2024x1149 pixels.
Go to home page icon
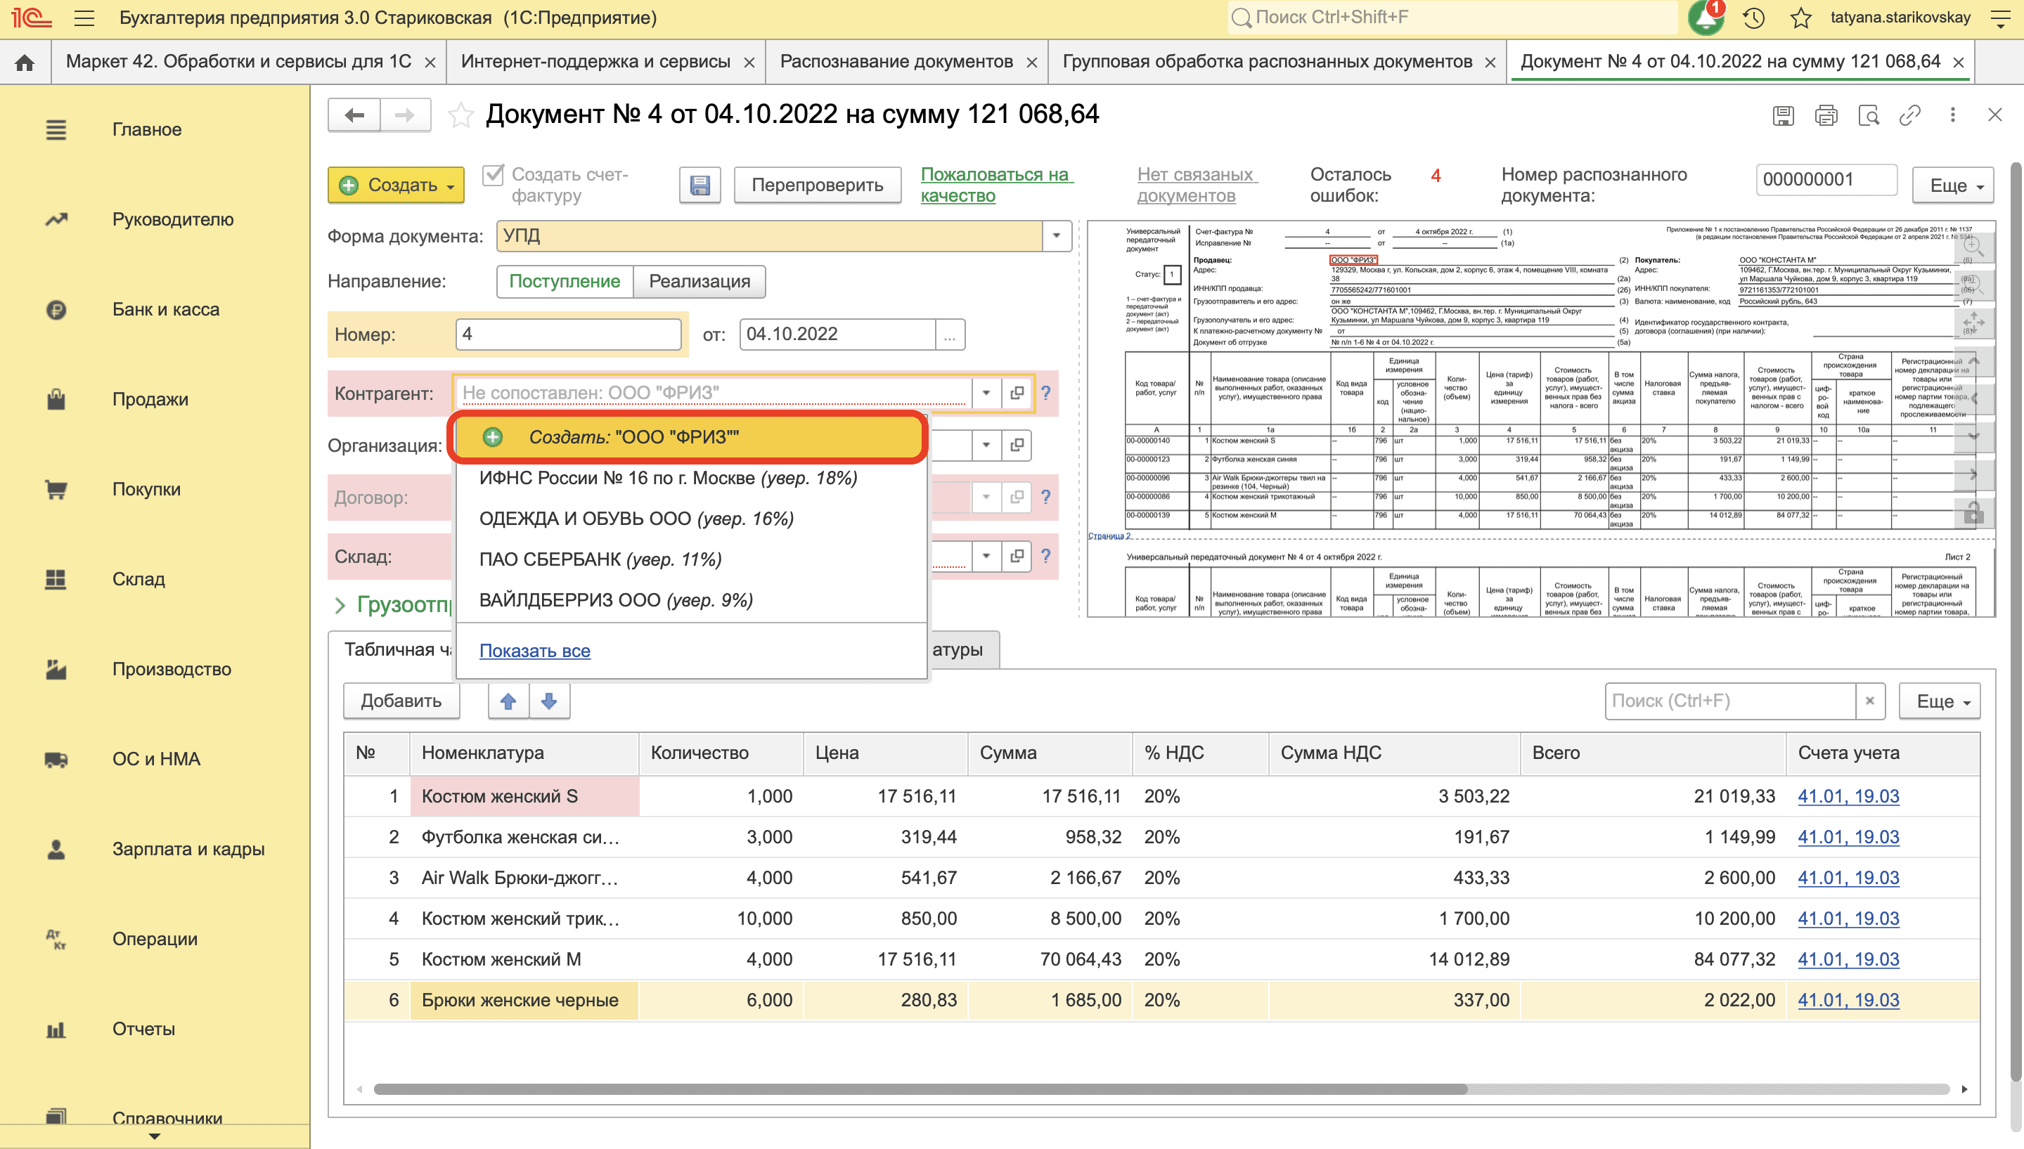pos(25,63)
